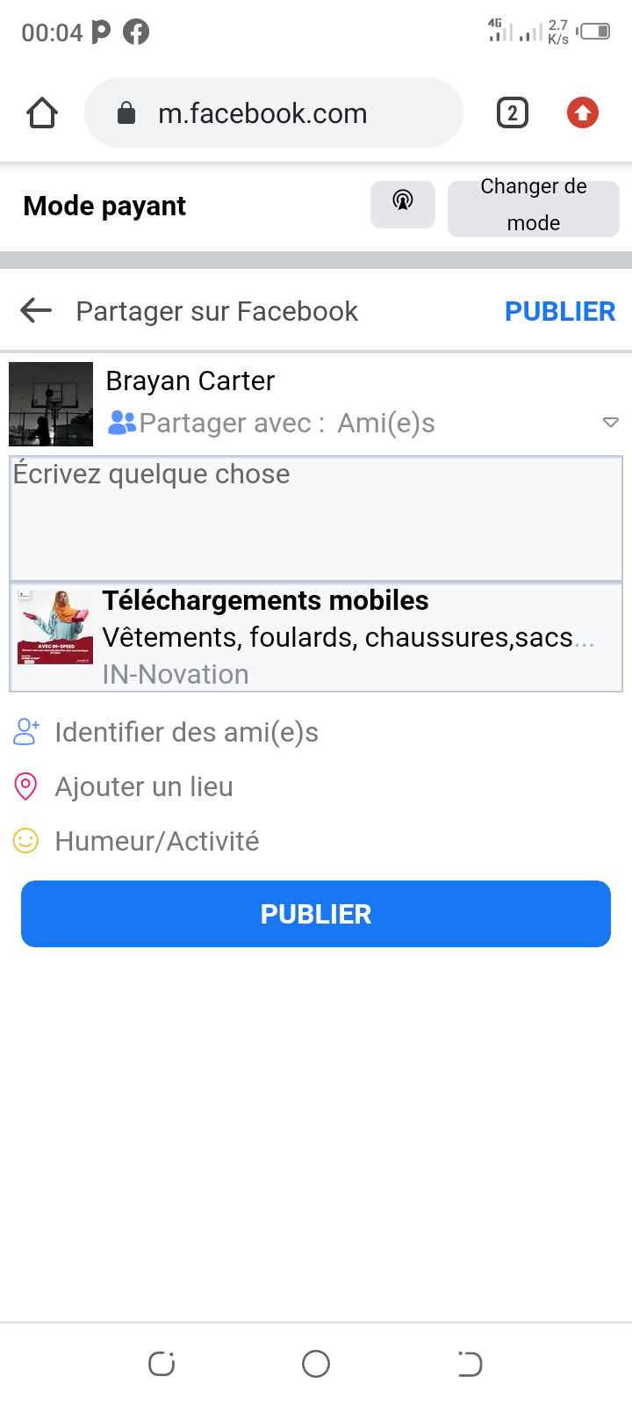Select Identifier des ami(e)s option
This screenshot has width=632, height=1406.
point(186,732)
